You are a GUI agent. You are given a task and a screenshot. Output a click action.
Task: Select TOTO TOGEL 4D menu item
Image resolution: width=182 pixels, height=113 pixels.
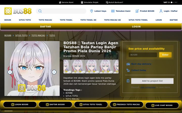click(88, 20)
